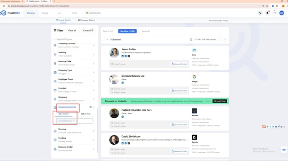The height and width of the screenshot is (161, 288).
Task: Open the phone dialer icon in the header
Action: pyautogui.click(x=260, y=13)
